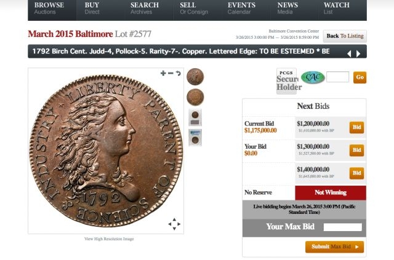Click the PCGS Secure Holder logo
The height and width of the screenshot is (260, 394).
pos(286,81)
